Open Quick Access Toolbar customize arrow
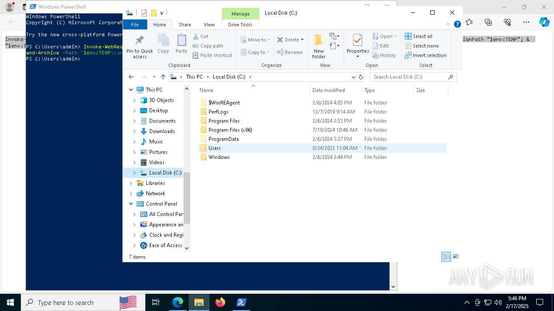 coord(161,13)
